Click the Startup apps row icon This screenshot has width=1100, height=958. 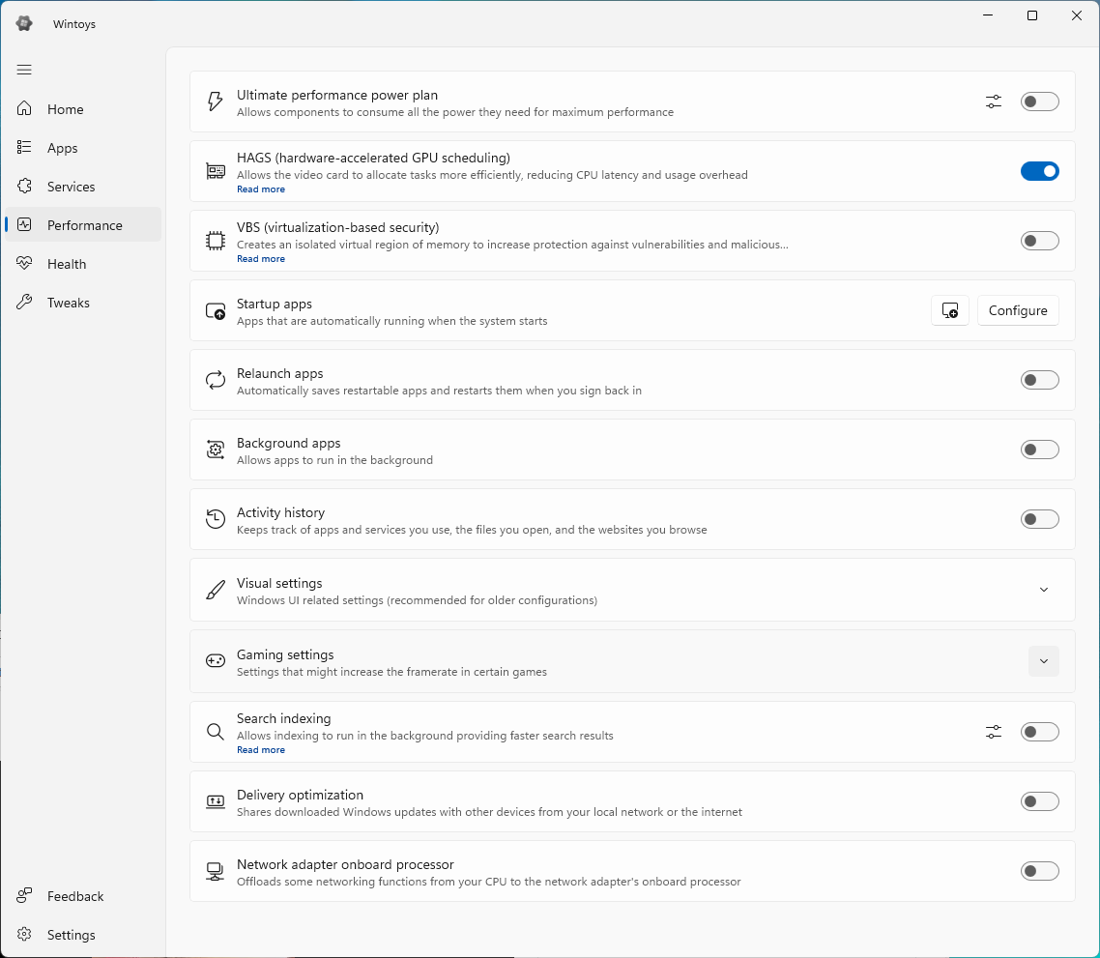(216, 311)
